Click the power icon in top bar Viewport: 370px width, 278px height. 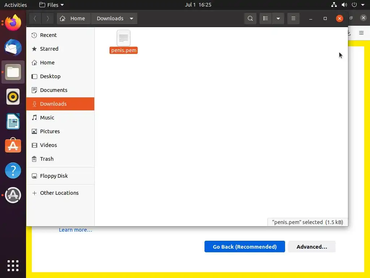tap(354, 5)
